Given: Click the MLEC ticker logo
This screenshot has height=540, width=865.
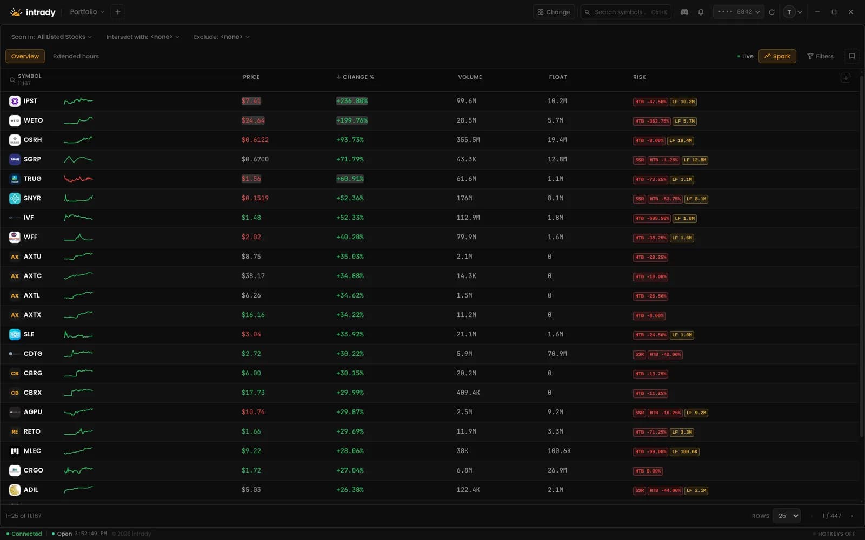Looking at the screenshot, I should (15, 451).
